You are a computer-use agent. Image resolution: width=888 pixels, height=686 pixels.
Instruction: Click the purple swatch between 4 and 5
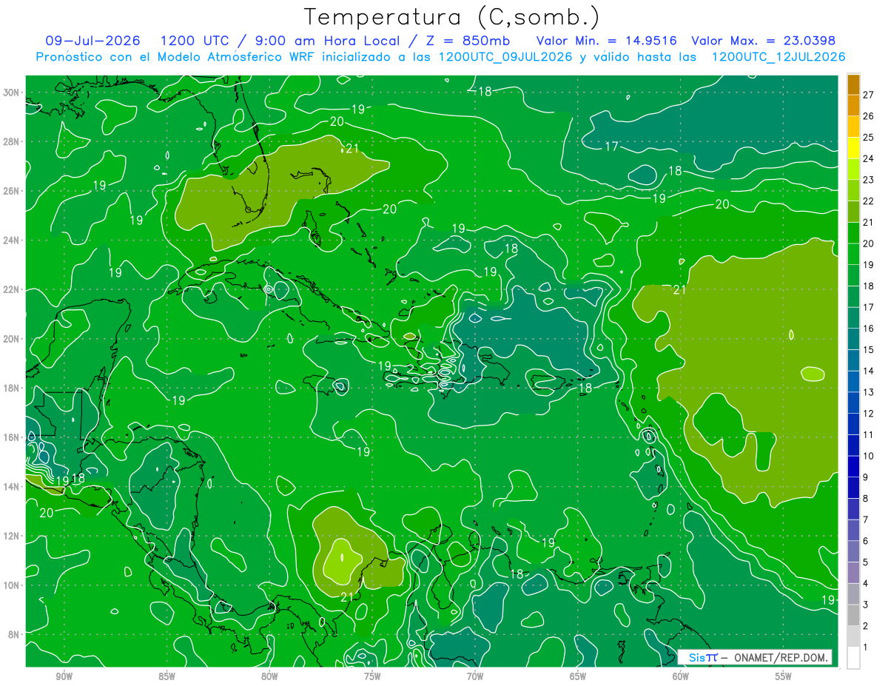[853, 573]
